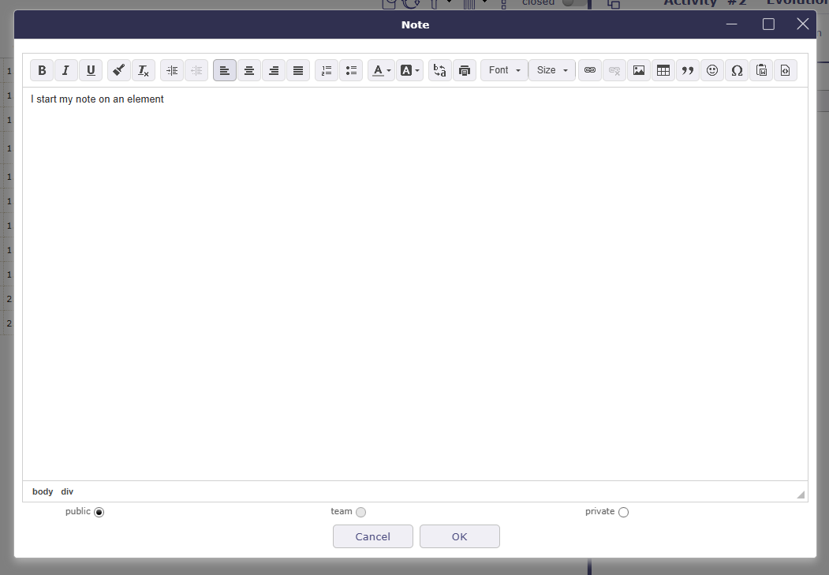Image resolution: width=829 pixels, height=575 pixels.
Task: Open the text color dropdown
Action: pos(381,70)
